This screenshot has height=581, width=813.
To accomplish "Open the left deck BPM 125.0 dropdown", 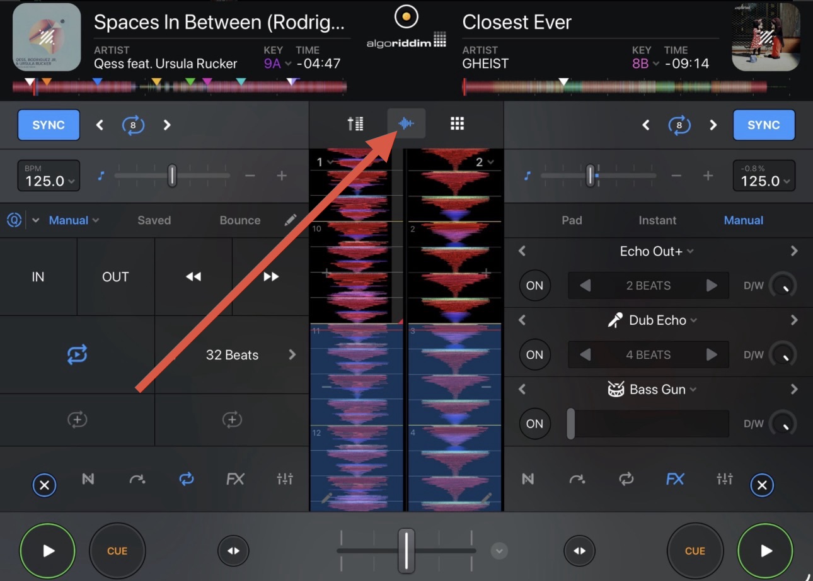I will coord(49,176).
